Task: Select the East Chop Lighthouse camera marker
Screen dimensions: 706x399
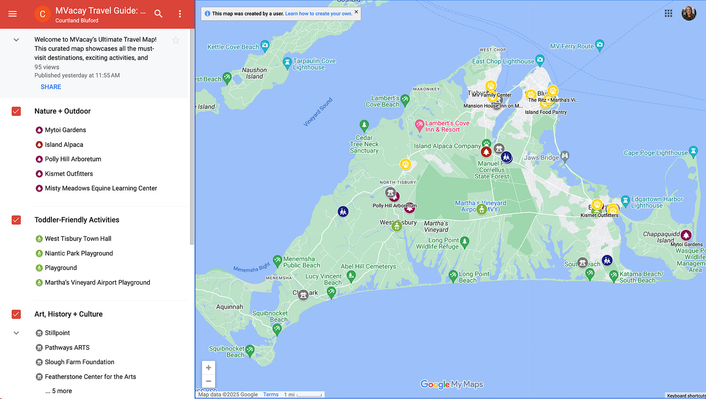Action: point(540,60)
